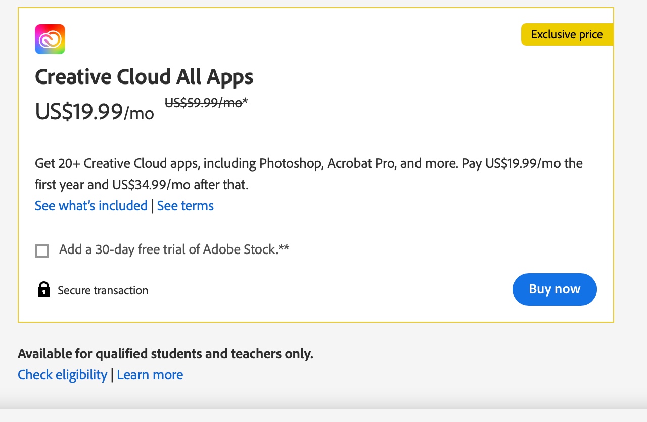Click the crossed-out US$59.99/mo price
This screenshot has width=647, height=422.
click(204, 103)
